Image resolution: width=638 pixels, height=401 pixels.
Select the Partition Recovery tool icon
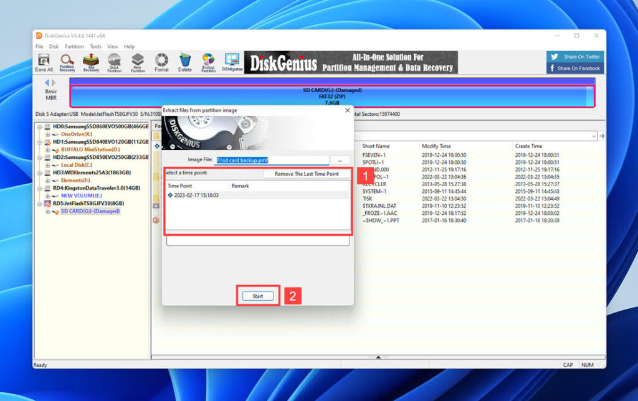67,60
